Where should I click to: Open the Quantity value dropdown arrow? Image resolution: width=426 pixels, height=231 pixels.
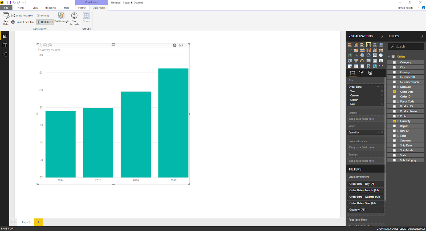pyautogui.click(x=378, y=132)
